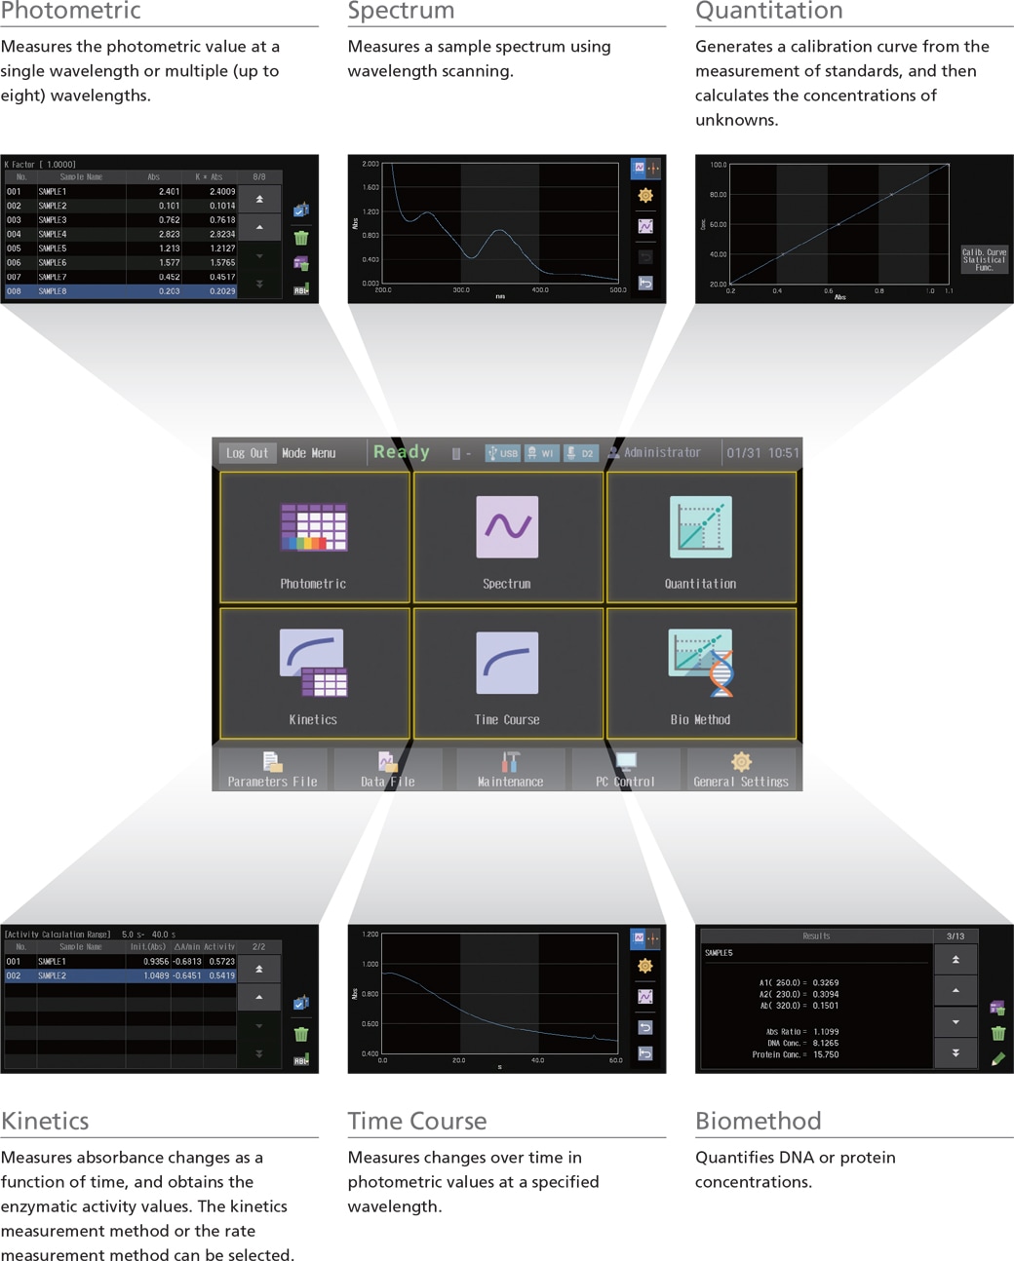The width and height of the screenshot is (1014, 1261).
Task: Open the Data File manager
Action: point(387,770)
